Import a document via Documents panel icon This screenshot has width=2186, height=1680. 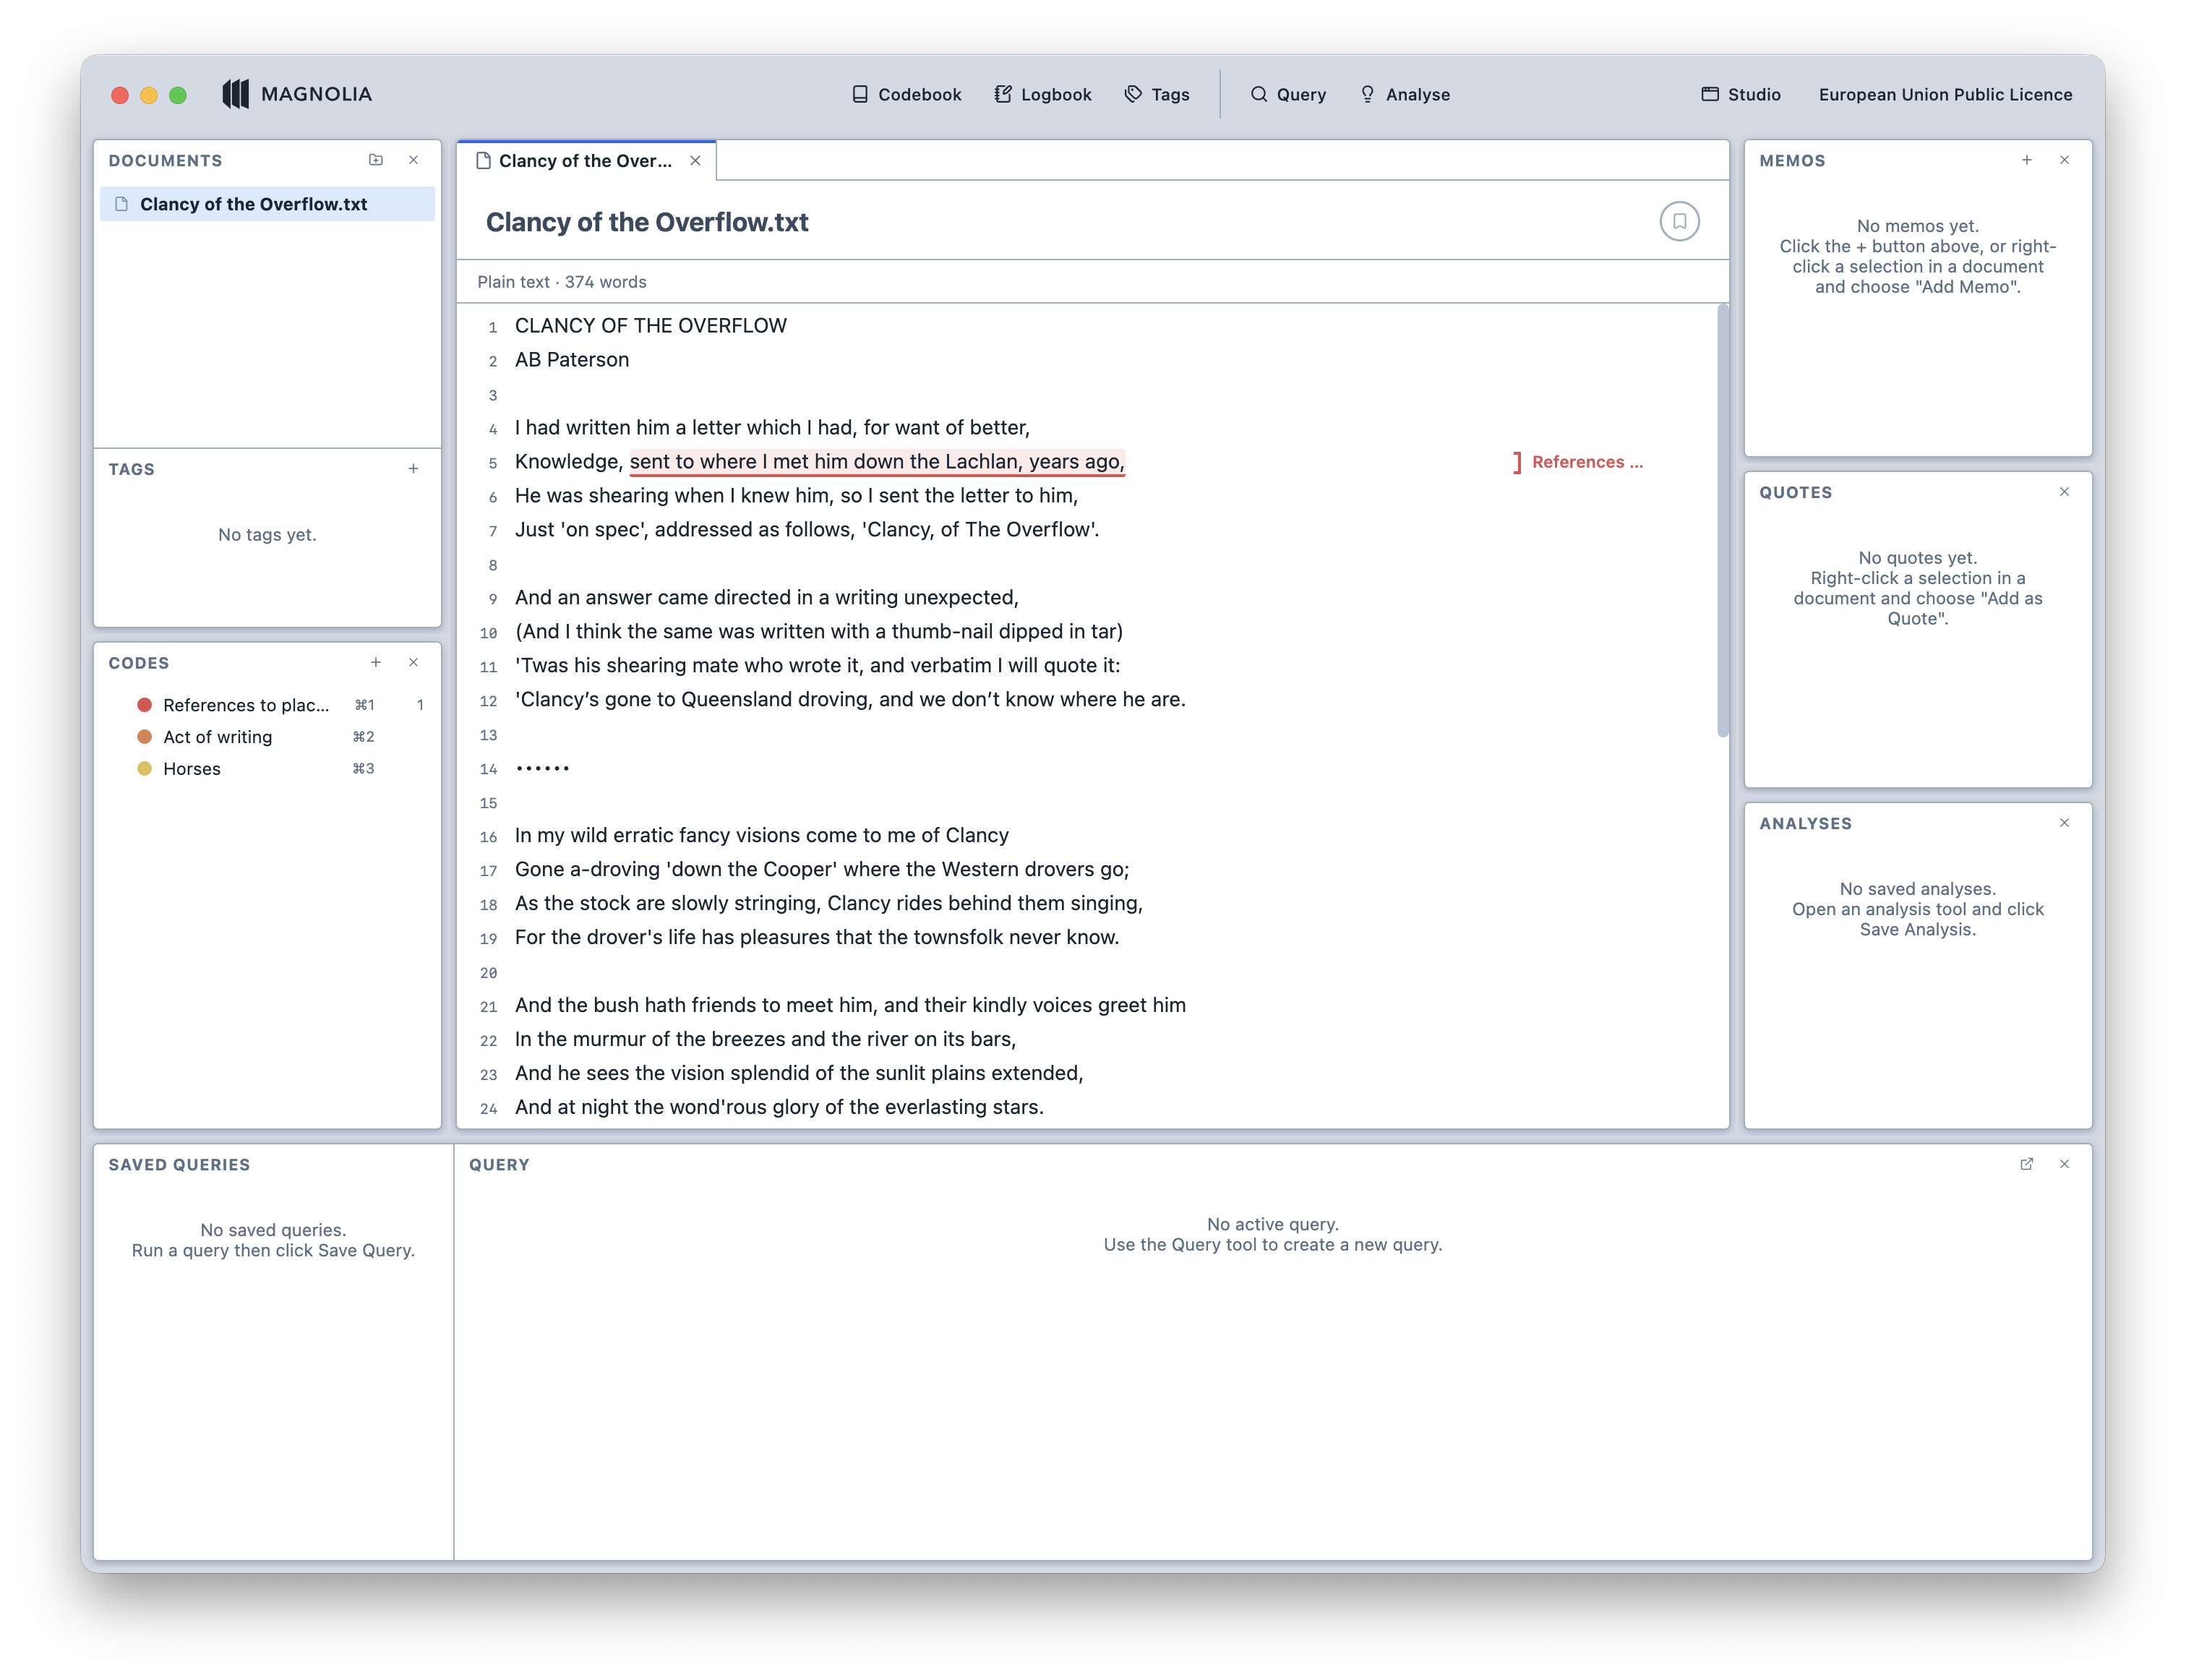click(x=376, y=160)
